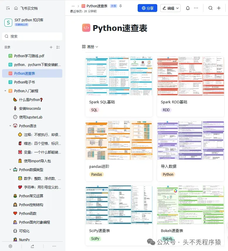228x251 pixels.
Task: Select Python速查表 in the sidebar tree
Action: [x=32, y=73]
